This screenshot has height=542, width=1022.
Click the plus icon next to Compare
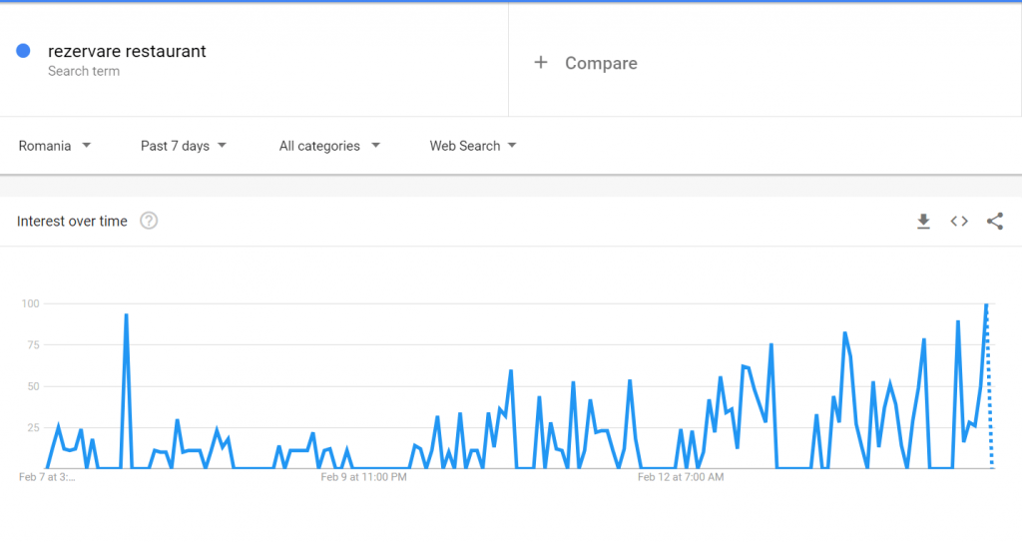540,63
